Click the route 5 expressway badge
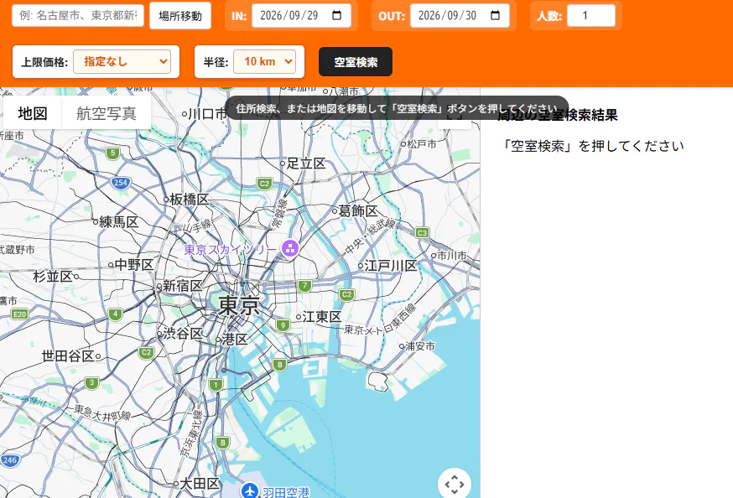 [x=112, y=153]
